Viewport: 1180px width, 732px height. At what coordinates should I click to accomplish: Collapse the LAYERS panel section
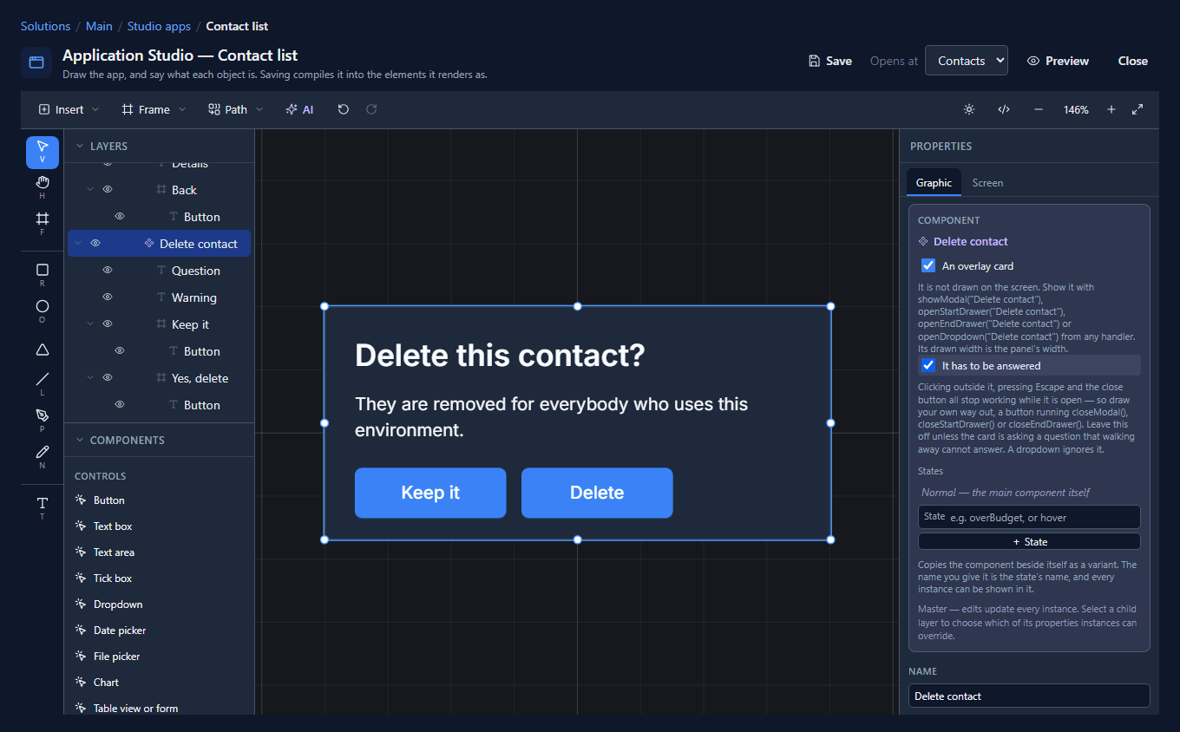(80, 146)
